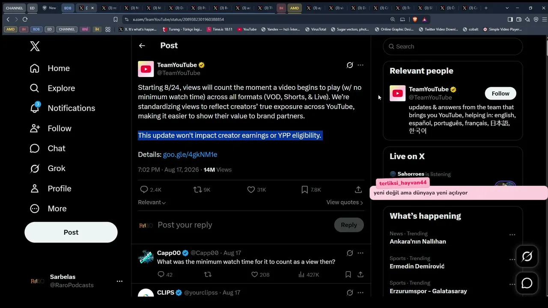
Task: Open the floating chat bubble button
Action: (527, 283)
